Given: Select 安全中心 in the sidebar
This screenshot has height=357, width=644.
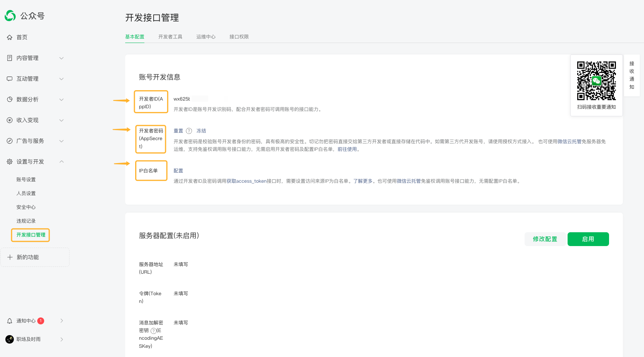Looking at the screenshot, I should [26, 207].
